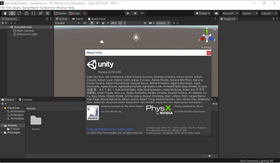Open Special thanks to our beta users link
Viewport: 280px width, 163px height.
coord(110,129)
